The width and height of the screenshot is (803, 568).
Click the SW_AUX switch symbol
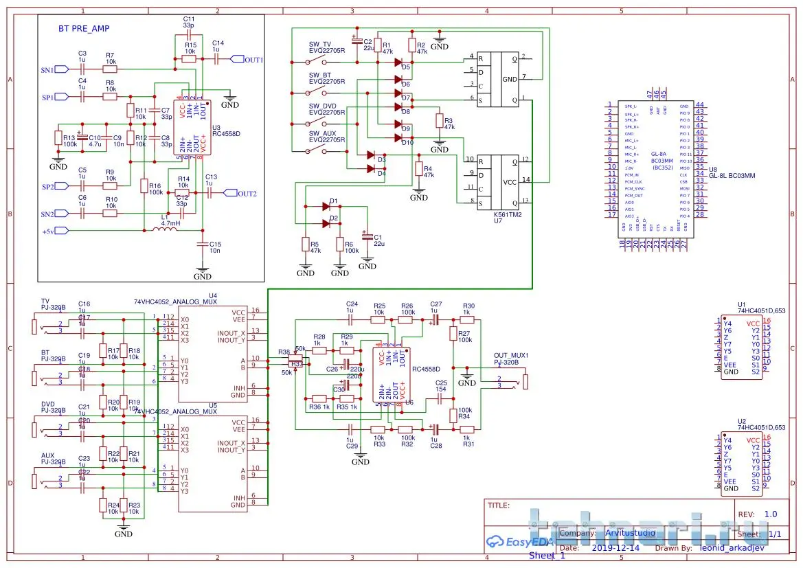pyautogui.click(x=317, y=150)
